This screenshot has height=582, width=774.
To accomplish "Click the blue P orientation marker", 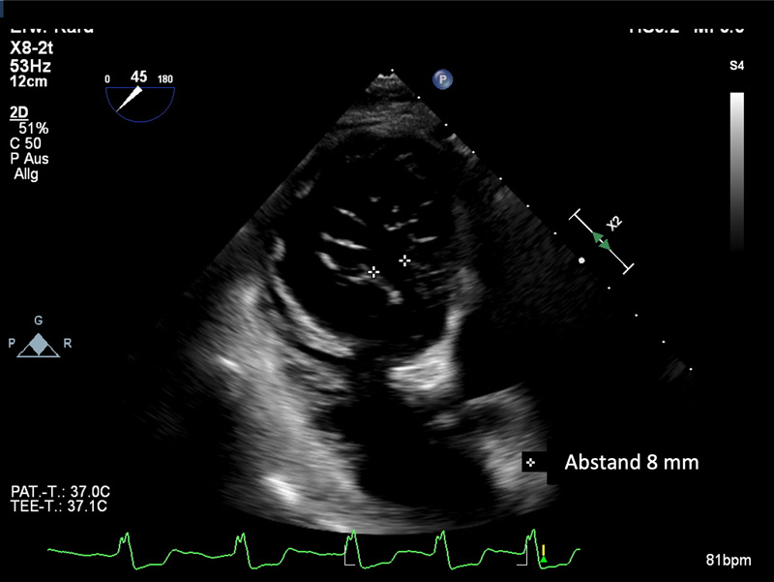I will pyautogui.click(x=443, y=80).
